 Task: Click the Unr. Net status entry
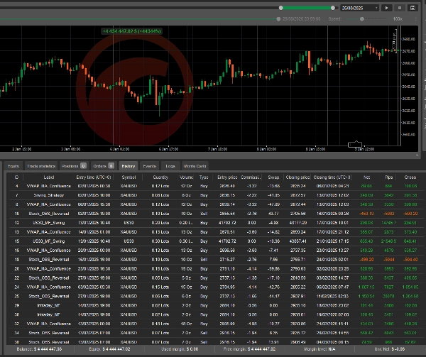point(389,349)
